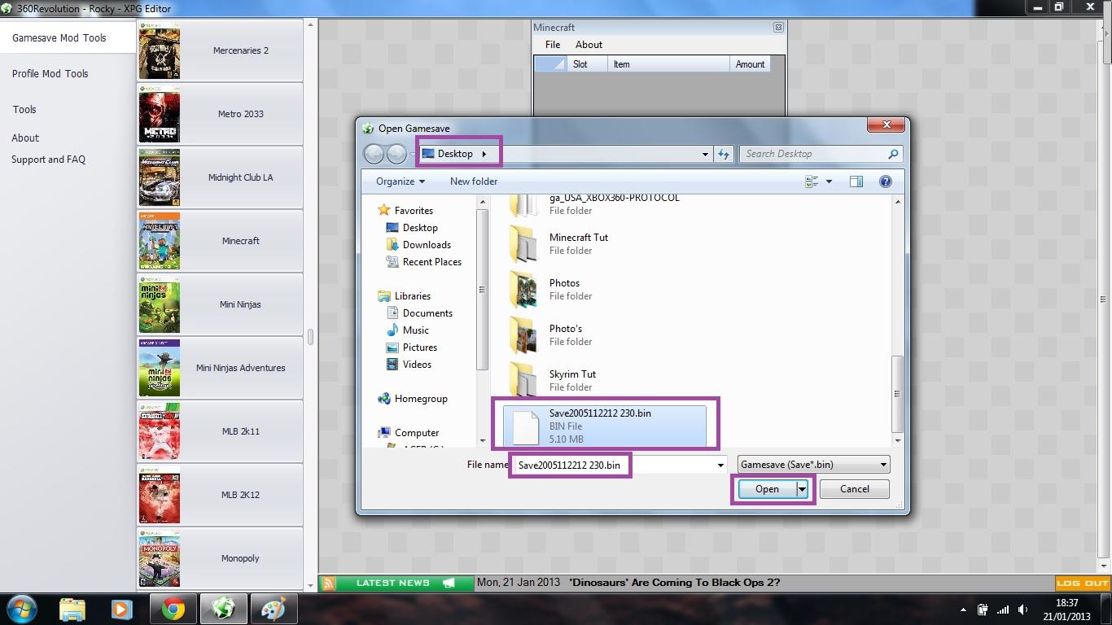Click the Windows Start orb
The height and width of the screenshot is (625, 1112).
pos(22,609)
